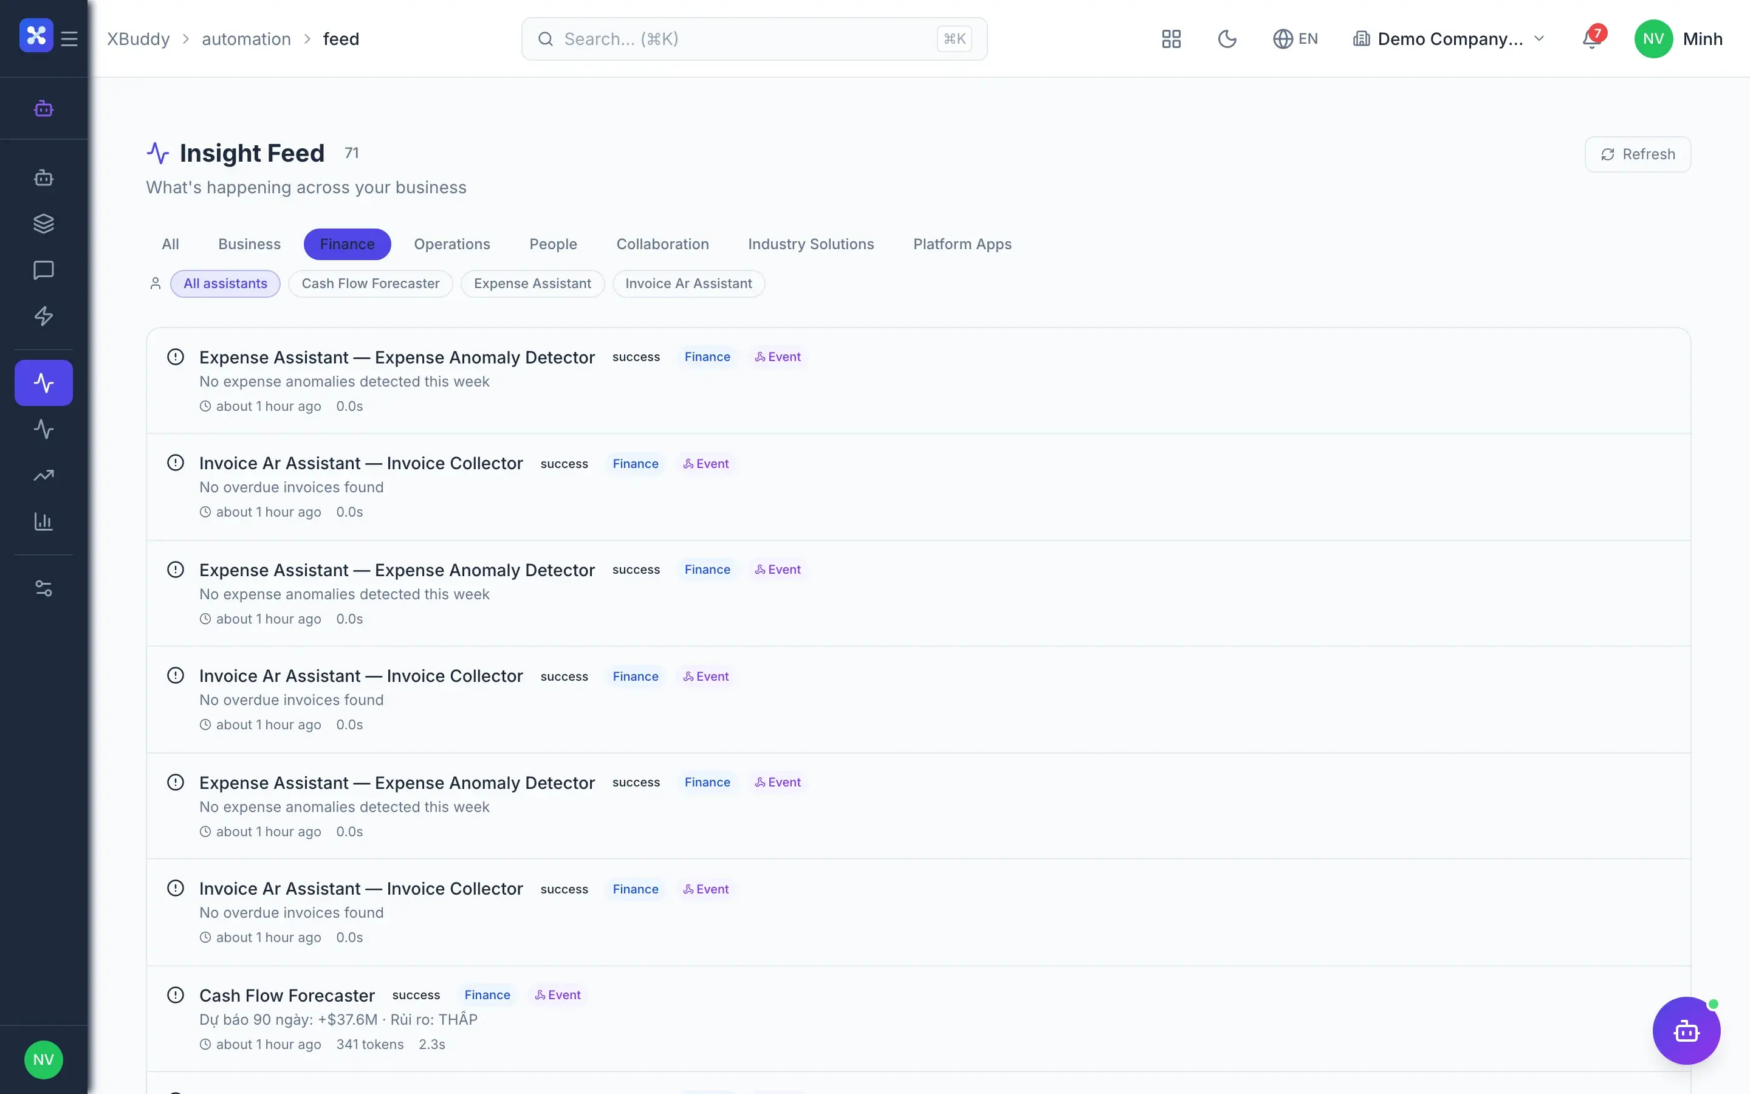1750x1094 pixels.
Task: Open the purple robot icon in sidebar
Action: [x=43, y=109]
